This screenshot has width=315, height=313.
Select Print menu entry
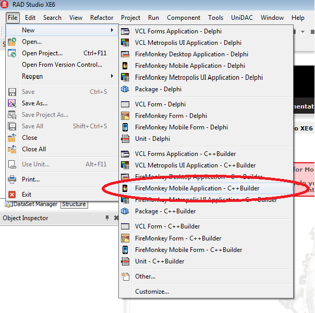pyautogui.click(x=62, y=179)
